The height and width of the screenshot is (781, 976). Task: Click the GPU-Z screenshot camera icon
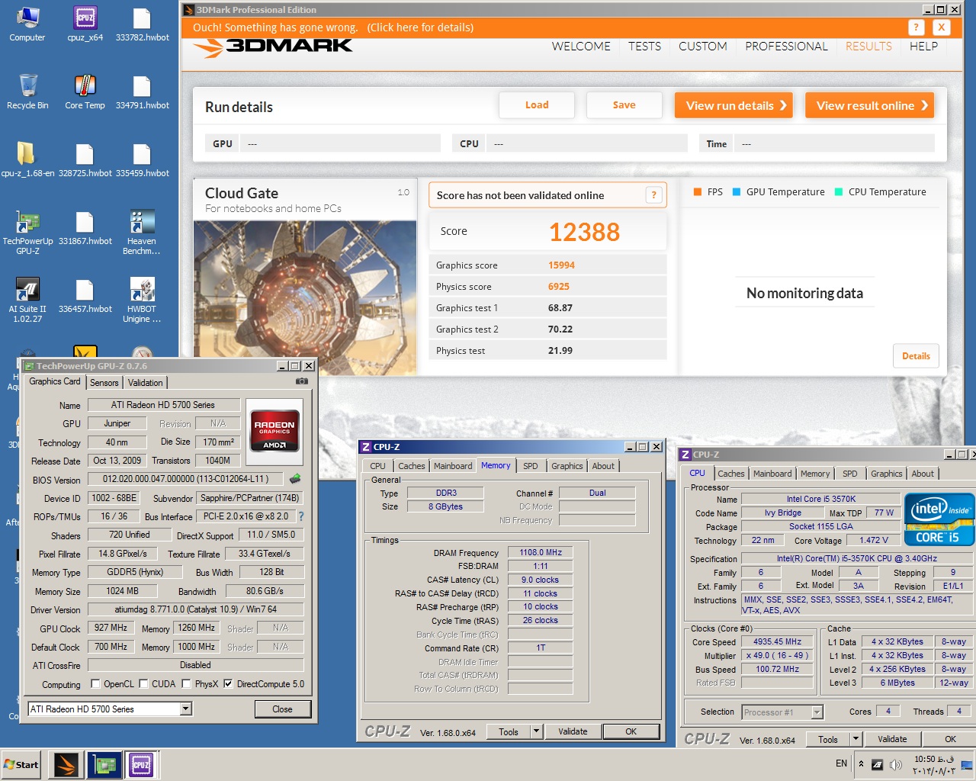pos(302,381)
